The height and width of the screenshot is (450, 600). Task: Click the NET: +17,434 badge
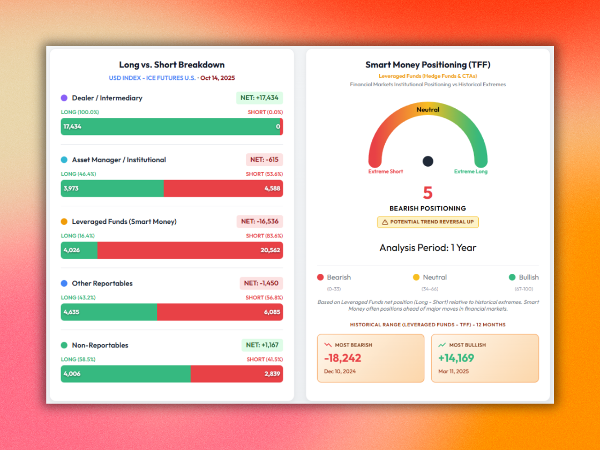click(259, 98)
